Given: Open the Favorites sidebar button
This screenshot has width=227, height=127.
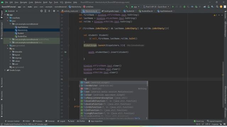Looking at the screenshot, I should pos(1,96).
